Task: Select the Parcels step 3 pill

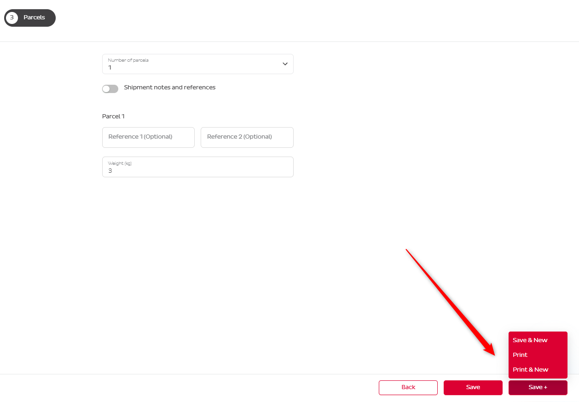Action: pyautogui.click(x=30, y=17)
